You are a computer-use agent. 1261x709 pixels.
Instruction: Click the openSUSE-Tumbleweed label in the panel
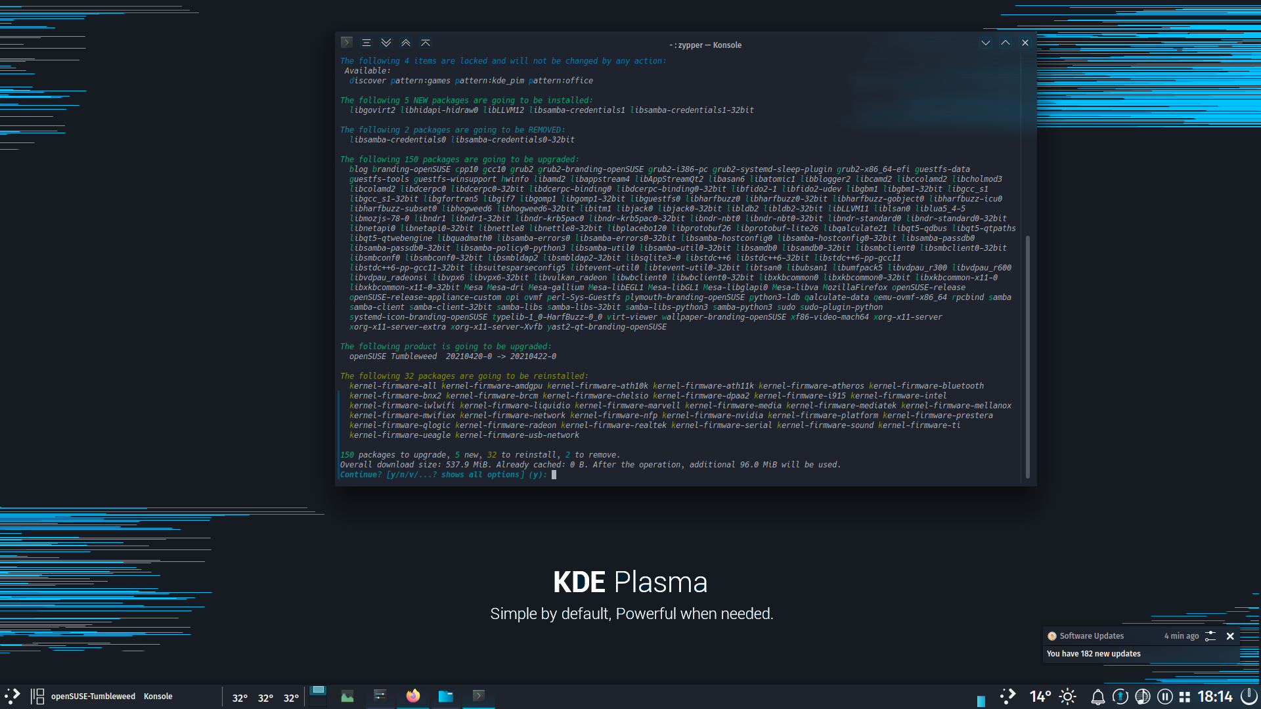(93, 697)
